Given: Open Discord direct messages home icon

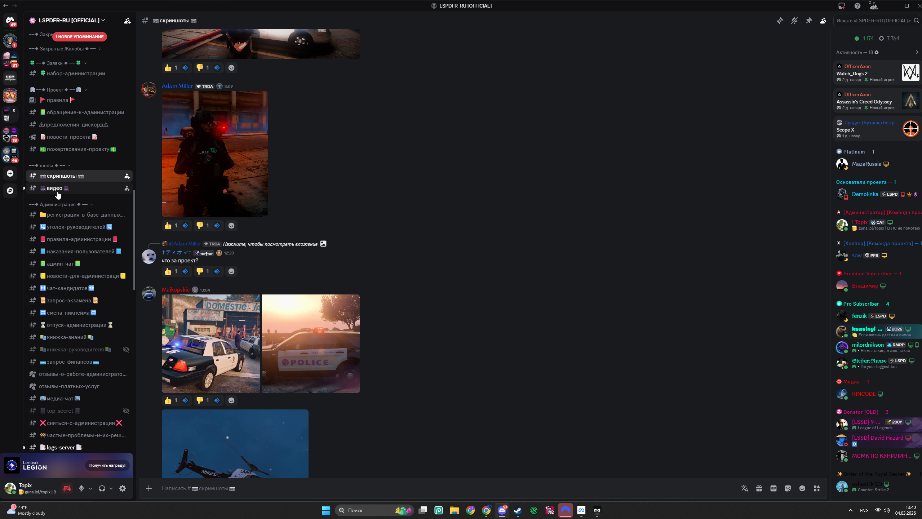Looking at the screenshot, I should pyautogui.click(x=10, y=21).
